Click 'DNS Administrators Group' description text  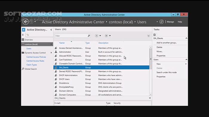110,83
